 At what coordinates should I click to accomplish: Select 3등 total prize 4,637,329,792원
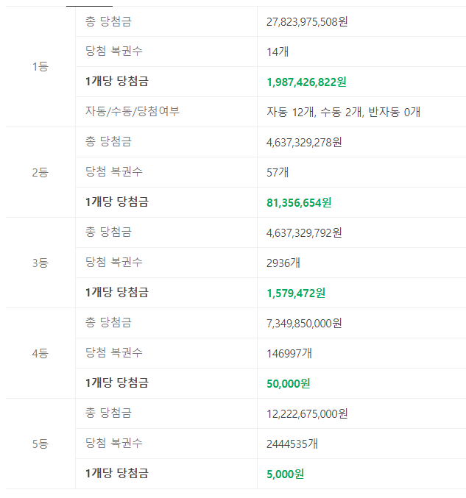[x=304, y=232]
